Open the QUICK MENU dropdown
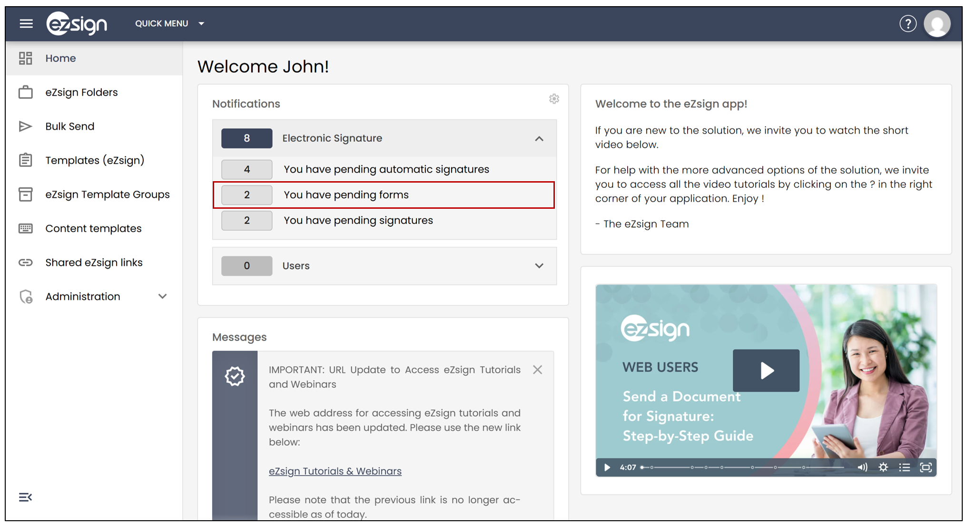The height and width of the screenshot is (525, 967). [x=169, y=23]
